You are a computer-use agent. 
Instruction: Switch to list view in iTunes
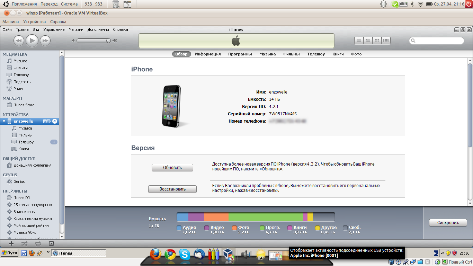[x=359, y=41]
